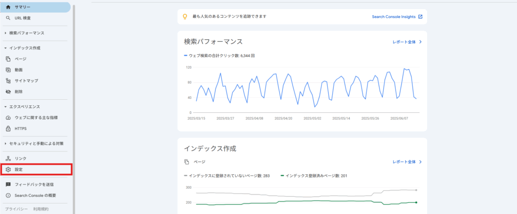
Task: Open Search Console Insights link
Action: pos(397,17)
